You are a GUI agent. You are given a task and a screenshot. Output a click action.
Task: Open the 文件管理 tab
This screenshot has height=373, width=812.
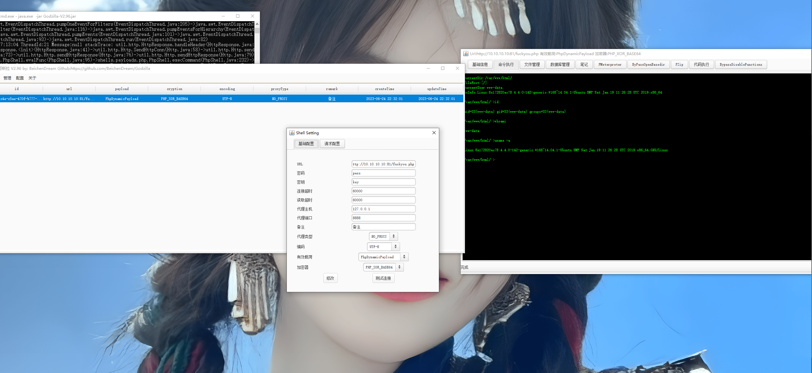coord(532,64)
